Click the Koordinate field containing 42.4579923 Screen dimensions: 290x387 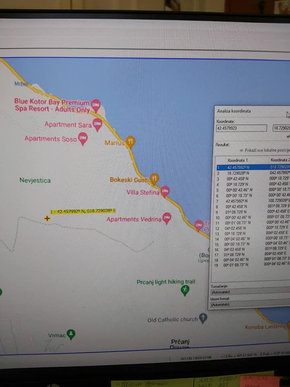[241, 128]
